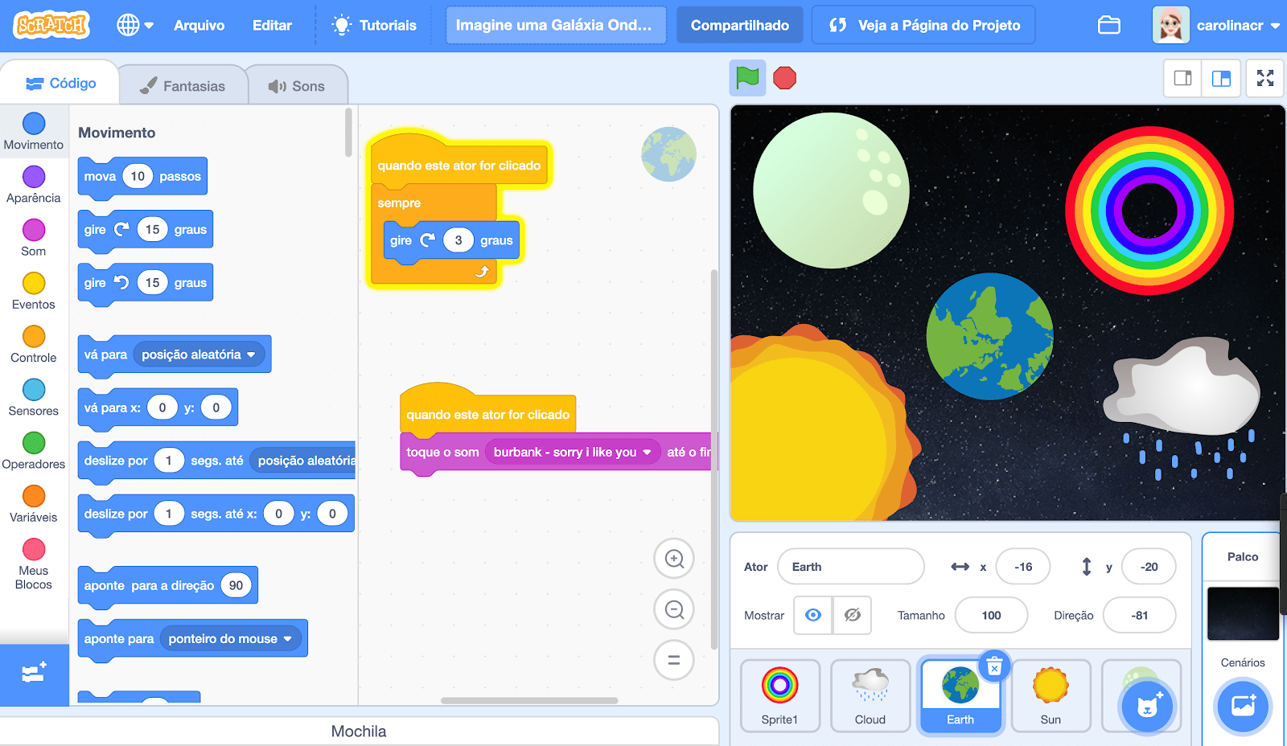Show the sprite using the eye toggle

[813, 615]
